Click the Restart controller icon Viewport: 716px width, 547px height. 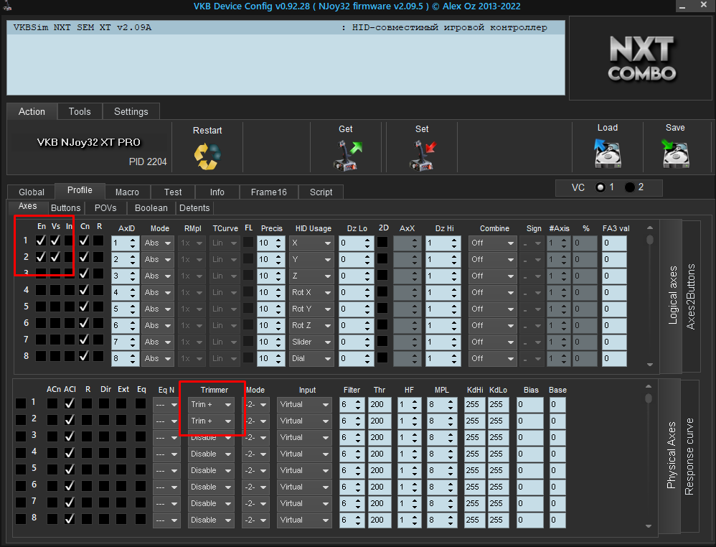(x=207, y=154)
